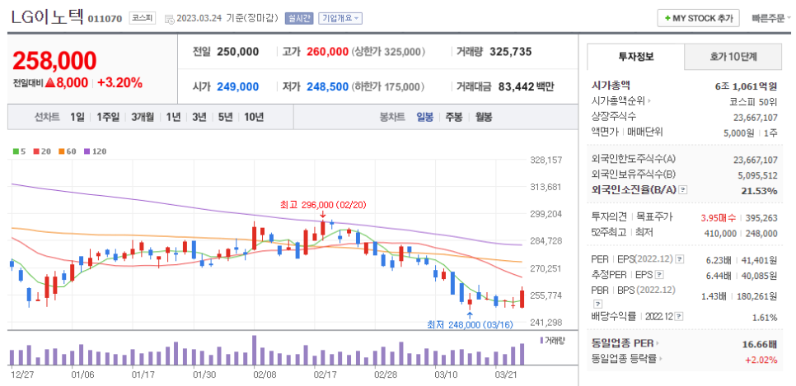The height and width of the screenshot is (386, 796).
Task: Click the calendar icon beside 2023.03.24
Action: [x=170, y=19]
